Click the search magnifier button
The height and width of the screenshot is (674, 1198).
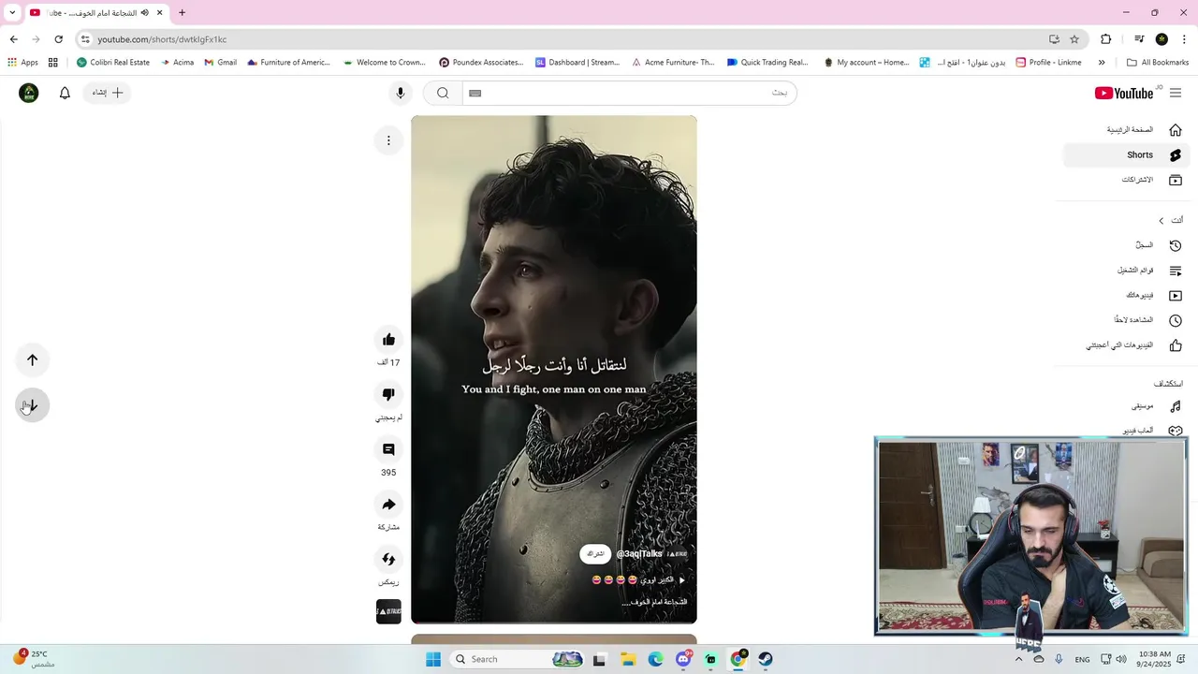[x=443, y=93]
